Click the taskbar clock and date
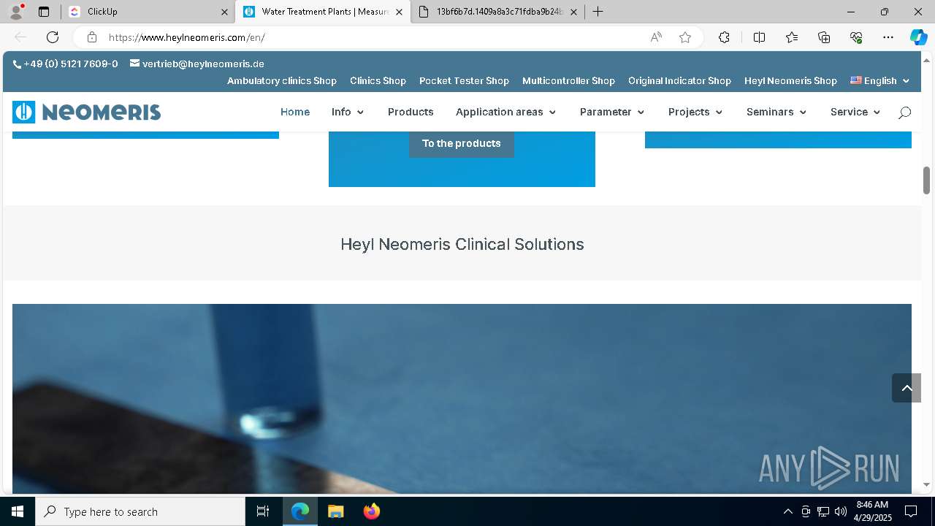The image size is (935, 526). (x=873, y=511)
